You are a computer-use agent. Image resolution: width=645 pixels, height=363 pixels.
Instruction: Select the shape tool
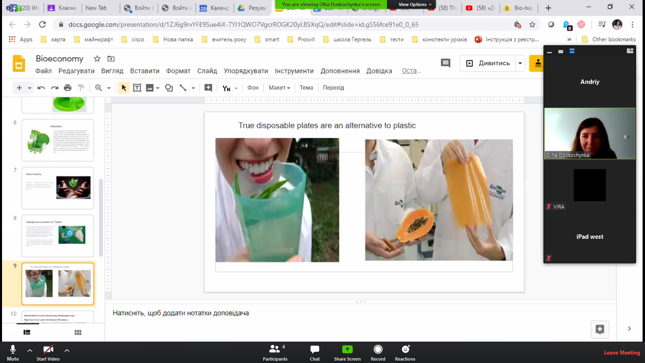point(169,88)
